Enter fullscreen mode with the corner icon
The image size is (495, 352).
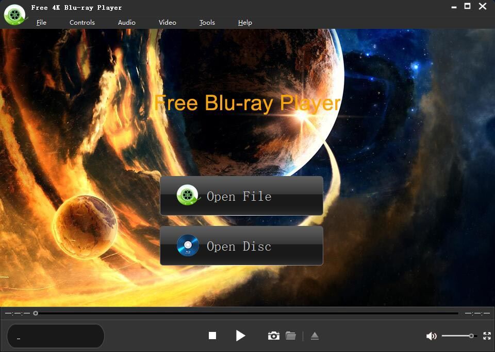487,336
